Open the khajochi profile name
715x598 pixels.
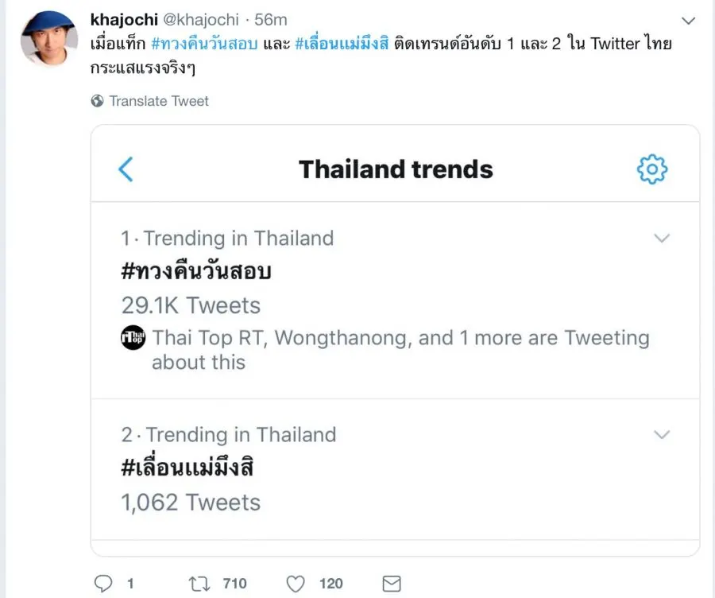click(x=125, y=19)
